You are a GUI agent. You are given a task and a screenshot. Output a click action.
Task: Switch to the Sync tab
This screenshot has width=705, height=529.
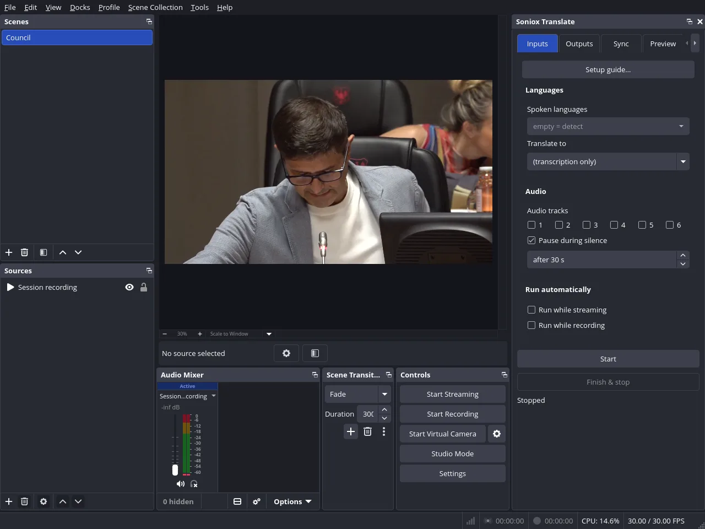coord(621,44)
